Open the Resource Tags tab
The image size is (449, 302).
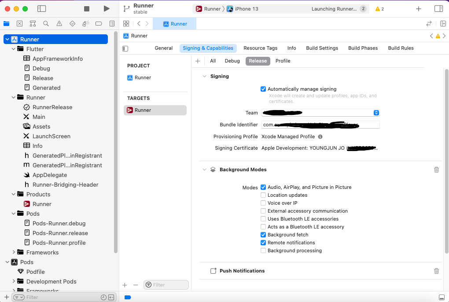[x=260, y=48]
